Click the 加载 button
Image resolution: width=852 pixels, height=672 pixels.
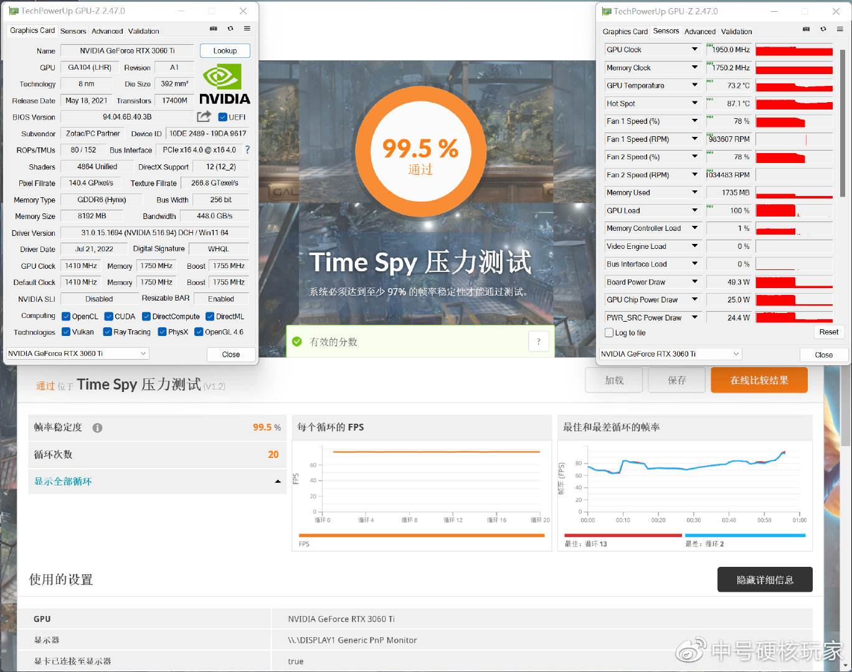(x=614, y=380)
